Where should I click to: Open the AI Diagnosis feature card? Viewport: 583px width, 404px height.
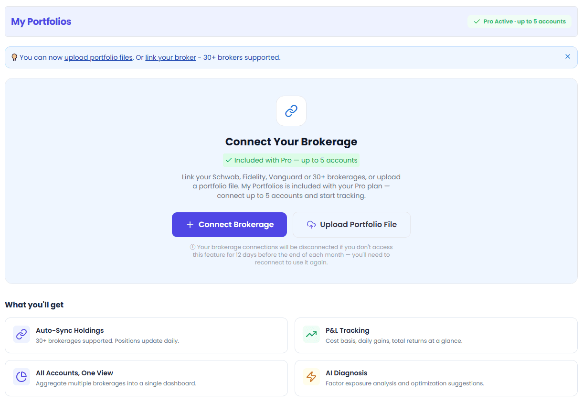point(436,378)
